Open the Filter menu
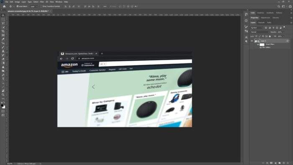Viewport: 293px width, 165px height. (x=42, y=2)
